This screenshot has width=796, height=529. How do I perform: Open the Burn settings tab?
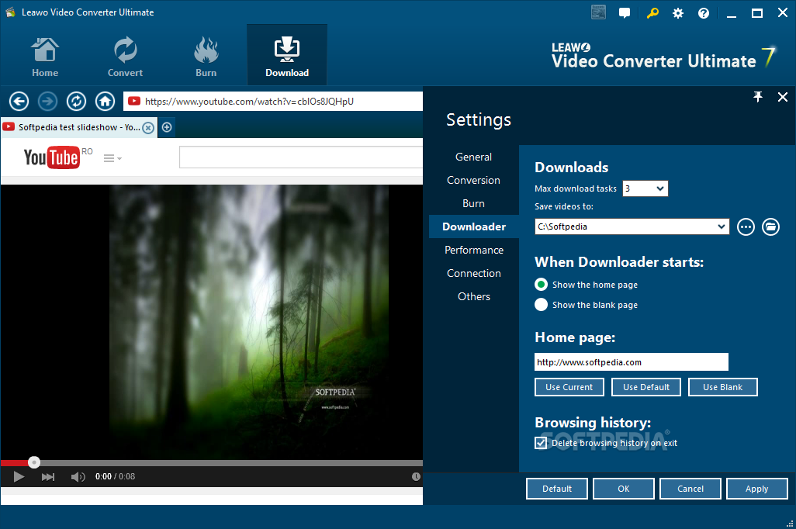pos(473,203)
